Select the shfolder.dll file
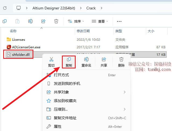Image resolution: width=172 pixels, height=131 pixels. [21, 54]
